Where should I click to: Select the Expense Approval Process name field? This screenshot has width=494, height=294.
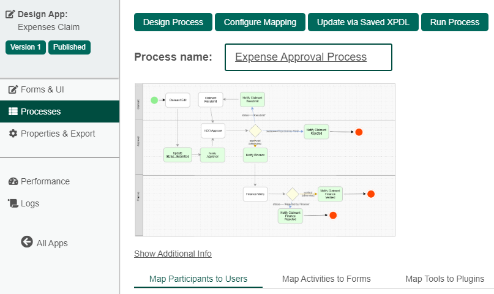308,57
